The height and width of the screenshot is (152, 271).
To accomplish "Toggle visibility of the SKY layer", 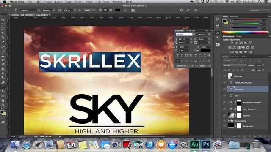I will click(x=224, y=96).
